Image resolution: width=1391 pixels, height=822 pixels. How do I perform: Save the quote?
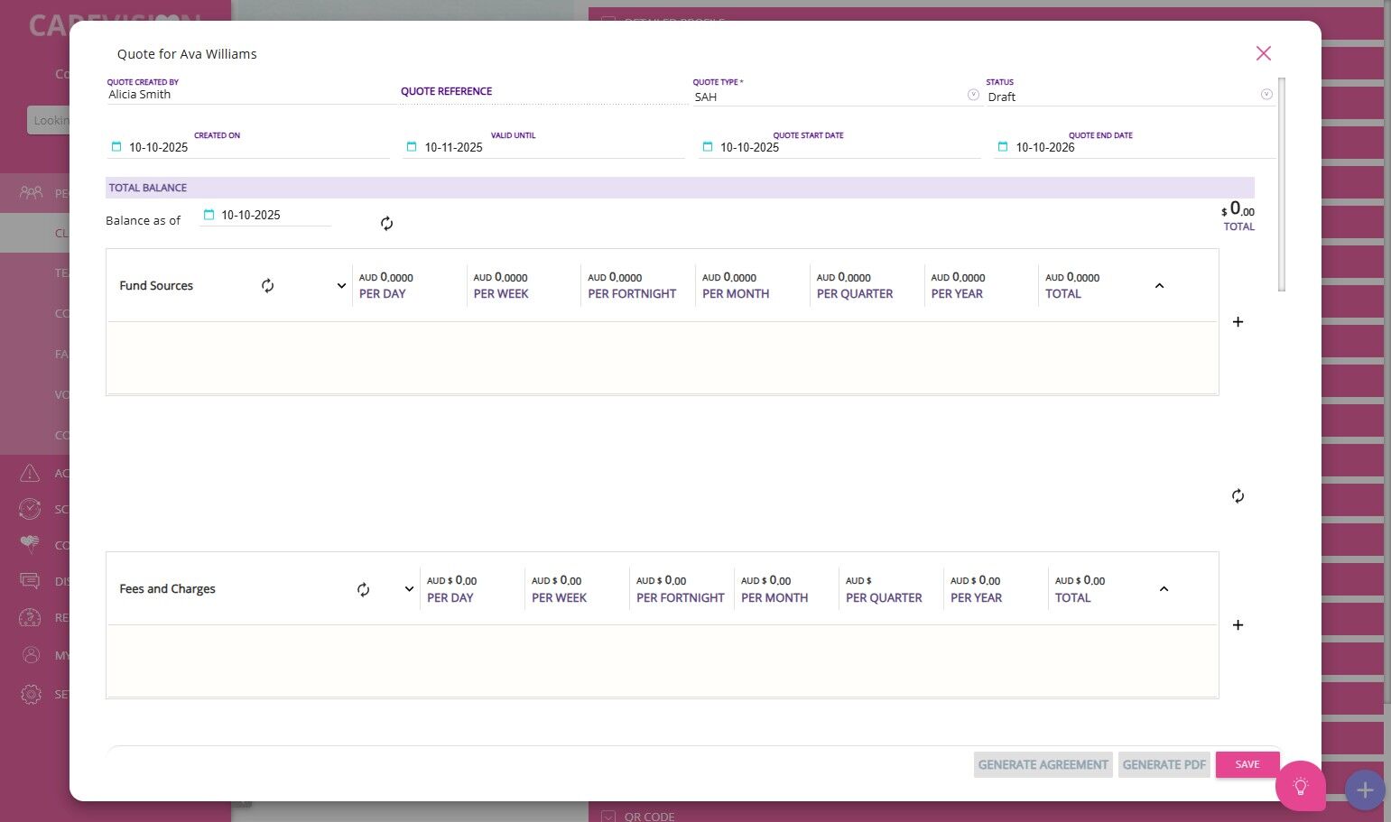pos(1247,764)
